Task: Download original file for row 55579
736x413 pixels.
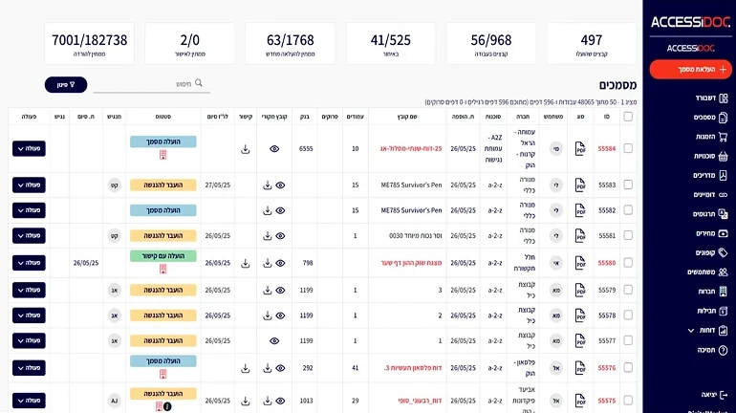Action: [267, 291]
